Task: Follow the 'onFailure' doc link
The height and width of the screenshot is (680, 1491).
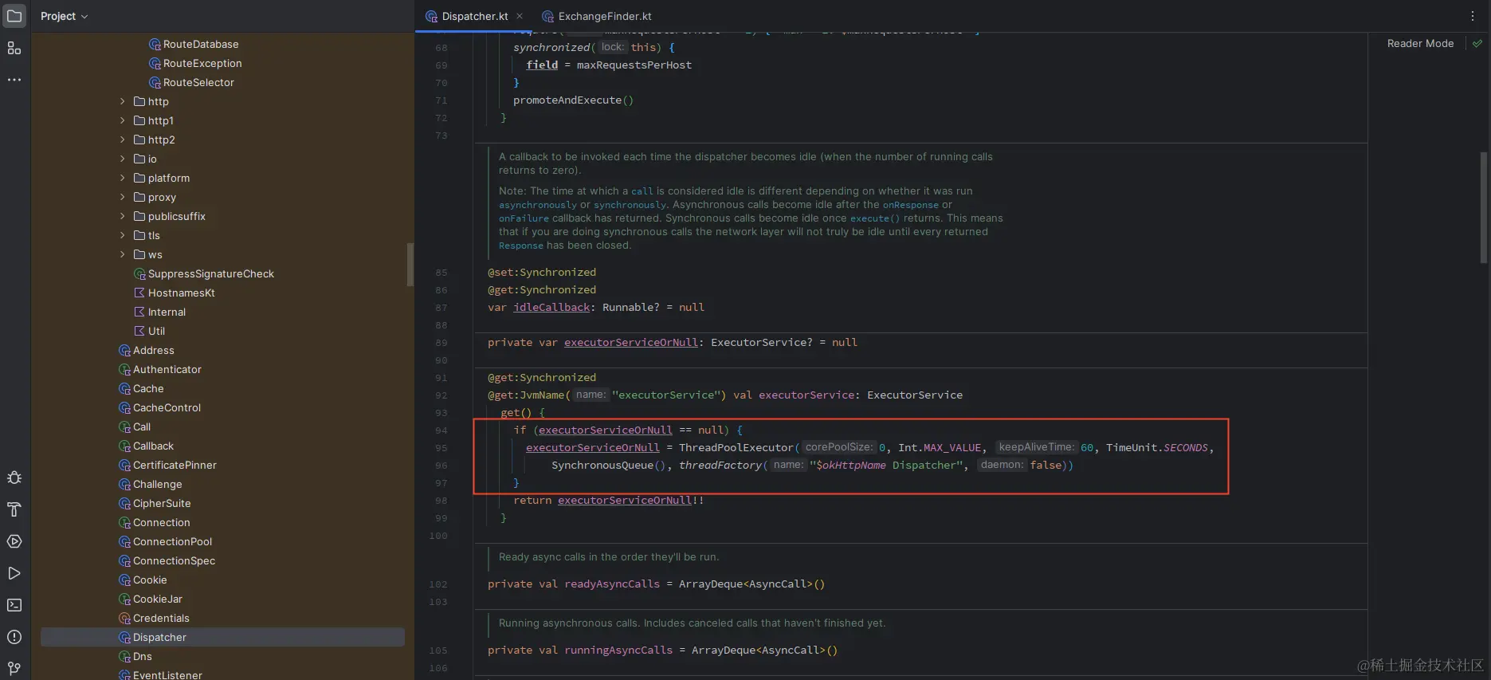Action: pos(524,218)
